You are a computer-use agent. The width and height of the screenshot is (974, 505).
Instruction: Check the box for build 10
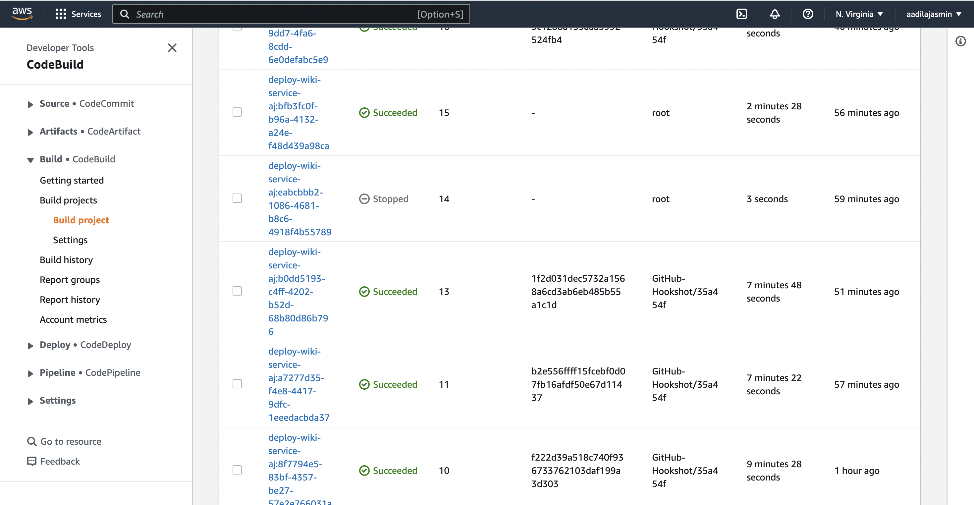[x=237, y=470]
